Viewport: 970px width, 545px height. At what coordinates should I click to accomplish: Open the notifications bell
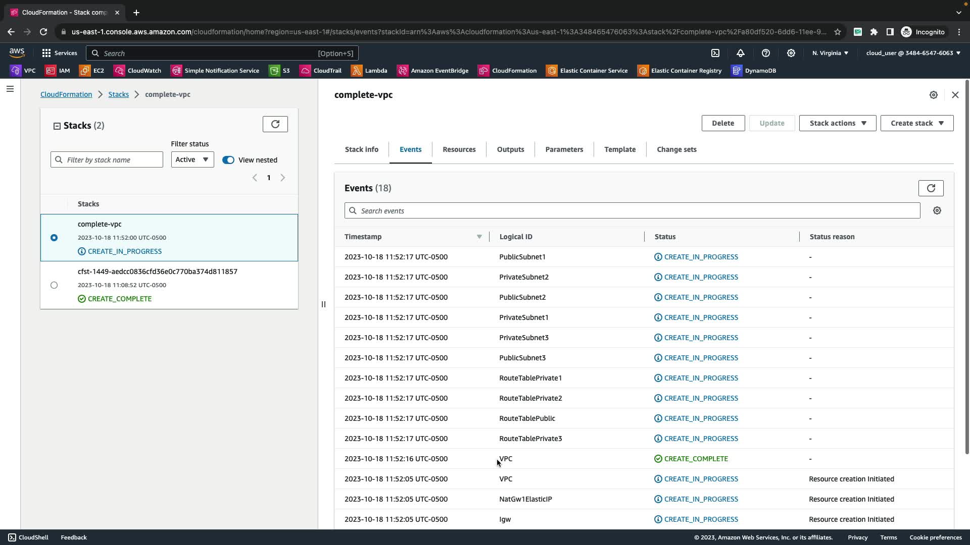740,53
